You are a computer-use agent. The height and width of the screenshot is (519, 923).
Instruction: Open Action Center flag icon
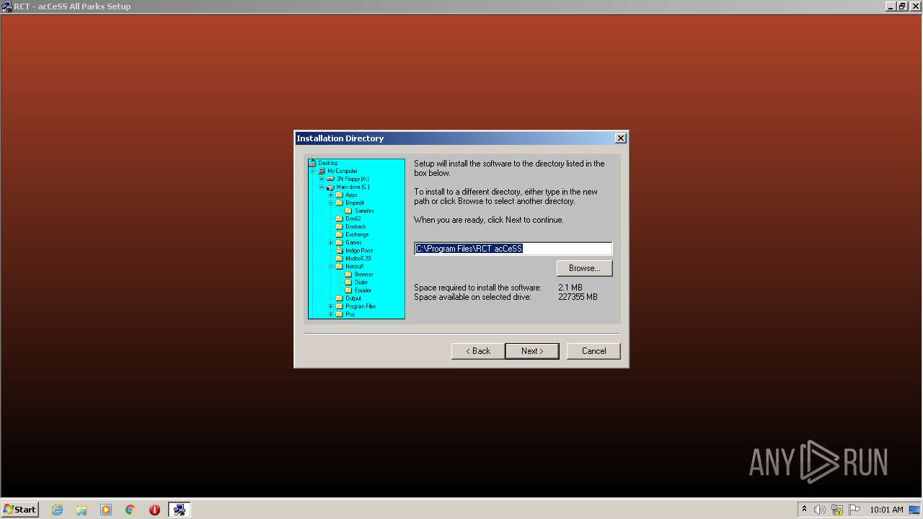pos(854,510)
